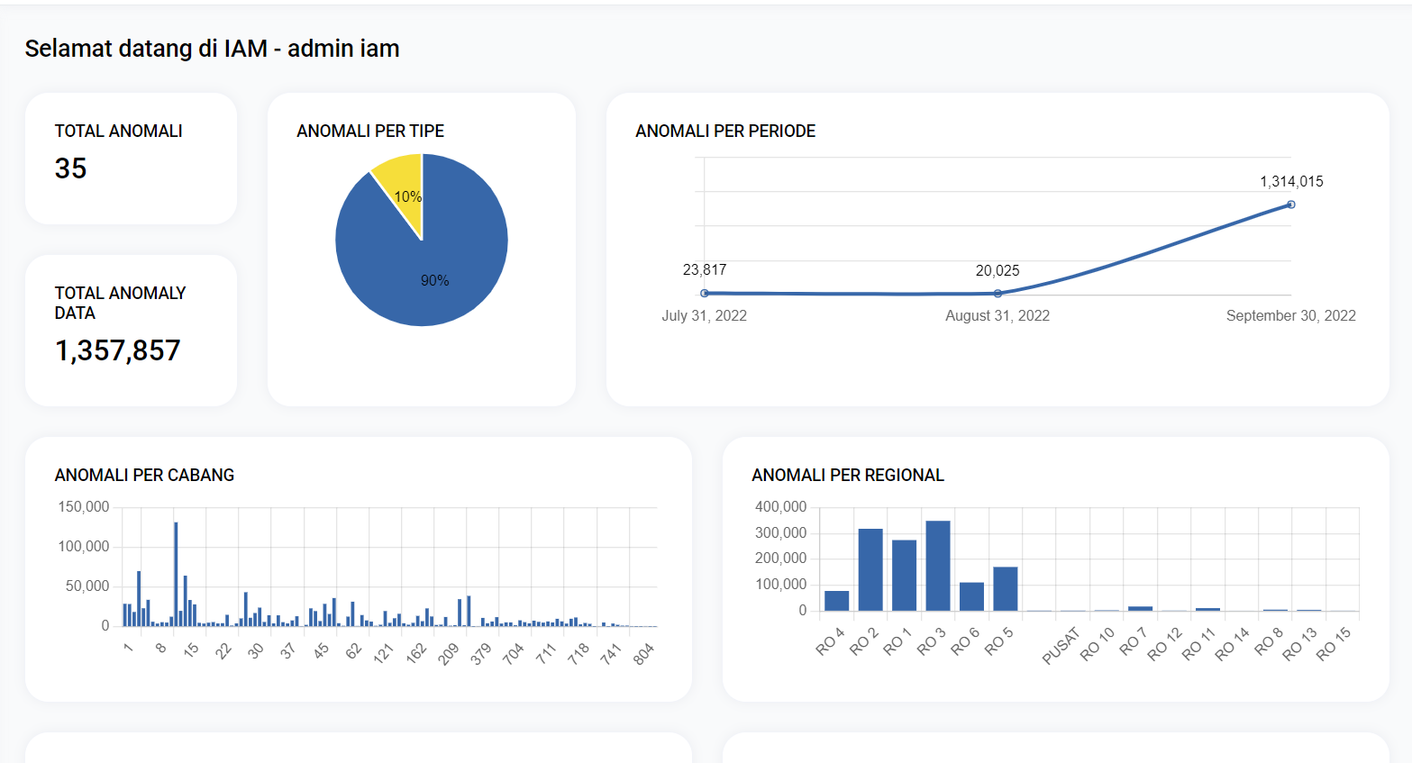Image resolution: width=1412 pixels, height=763 pixels.
Task: Click the ANOMALI PER CABANG heading
Action: 144,475
